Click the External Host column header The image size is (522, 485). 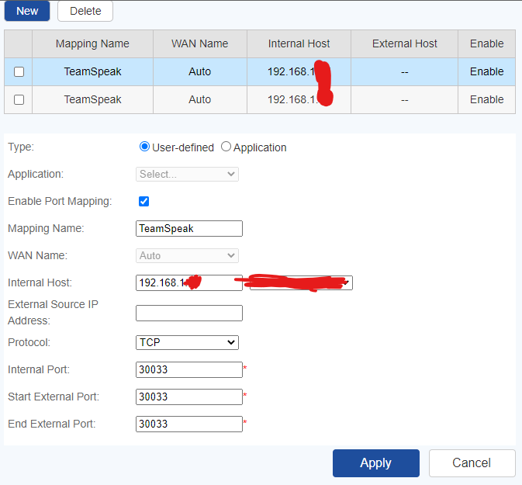pos(404,43)
